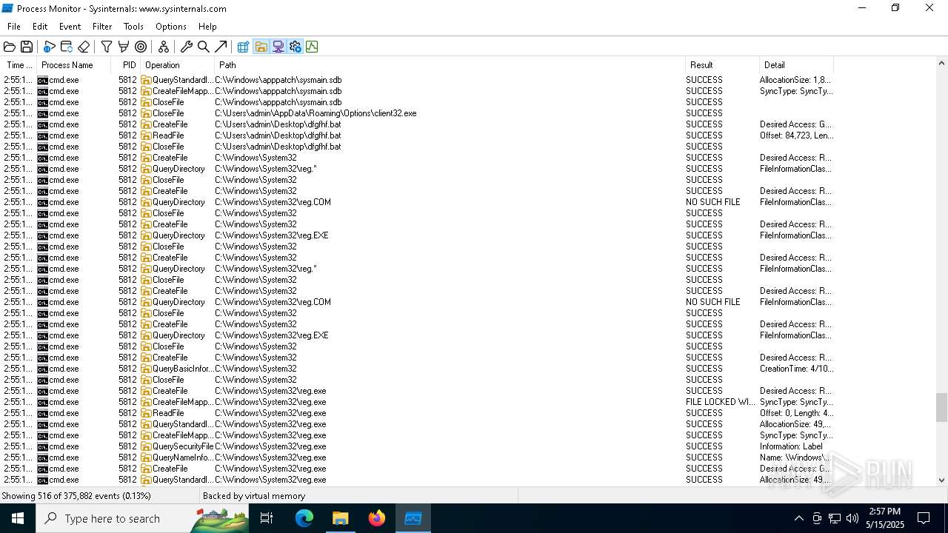The image size is (948, 533).
Task: Click the scrollbar down arrow
Action: (941, 480)
